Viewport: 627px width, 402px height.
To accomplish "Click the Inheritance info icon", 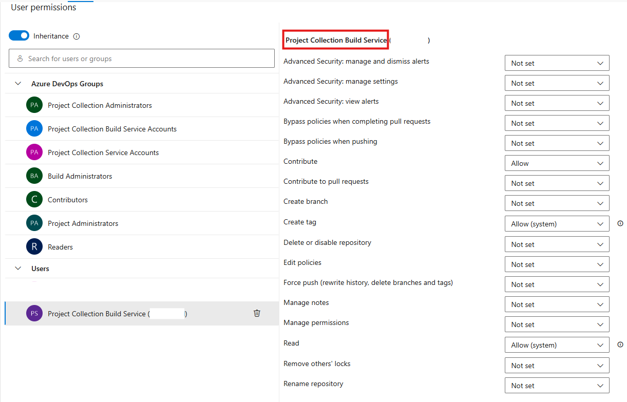I will (77, 36).
